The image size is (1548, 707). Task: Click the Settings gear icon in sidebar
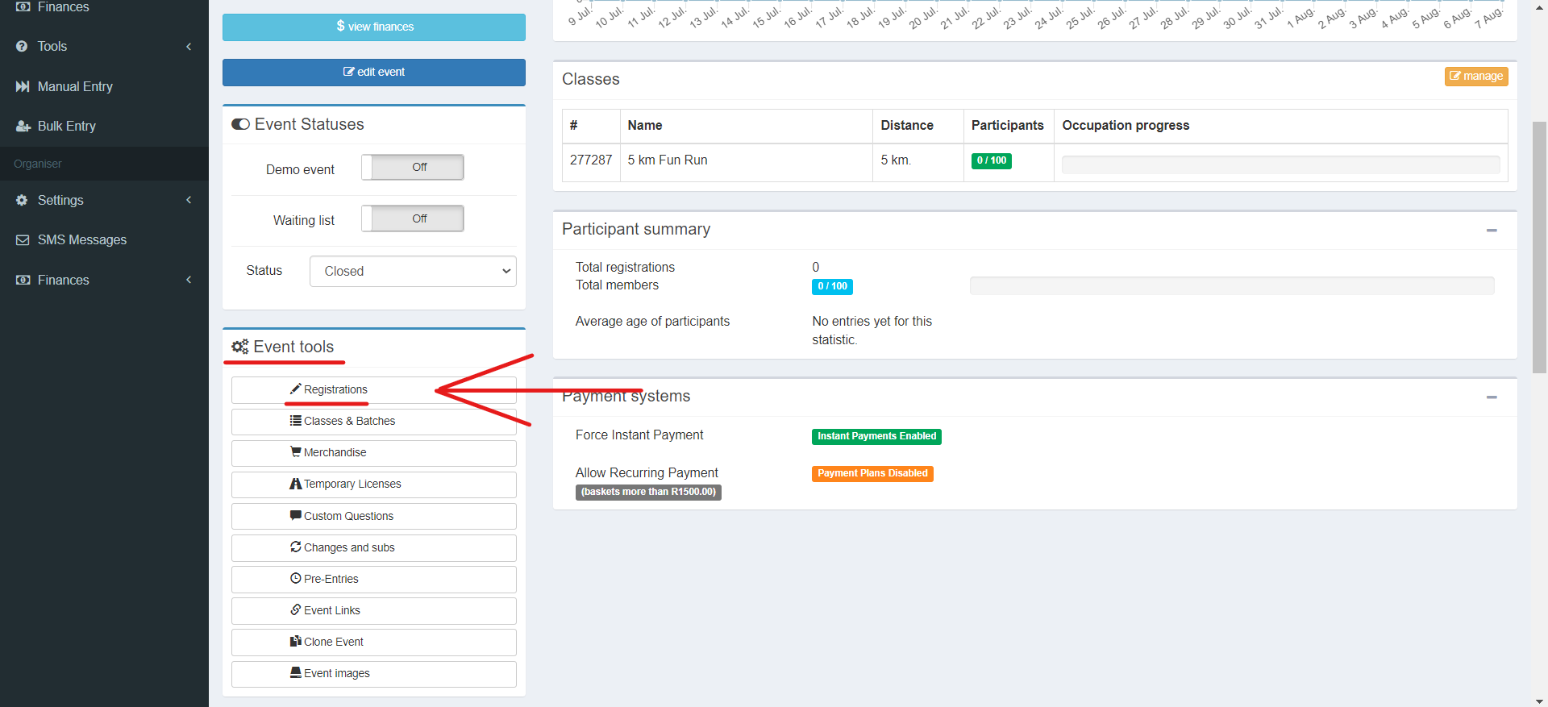click(22, 200)
